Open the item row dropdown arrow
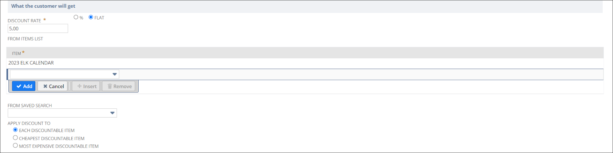The image size is (613, 153). click(x=115, y=74)
